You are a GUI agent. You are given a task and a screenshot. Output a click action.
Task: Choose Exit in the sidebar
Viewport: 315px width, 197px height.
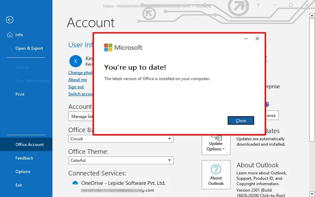(x=19, y=185)
